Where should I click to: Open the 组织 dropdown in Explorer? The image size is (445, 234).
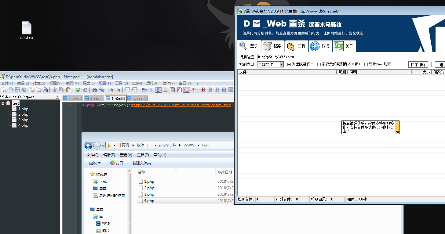(95, 163)
